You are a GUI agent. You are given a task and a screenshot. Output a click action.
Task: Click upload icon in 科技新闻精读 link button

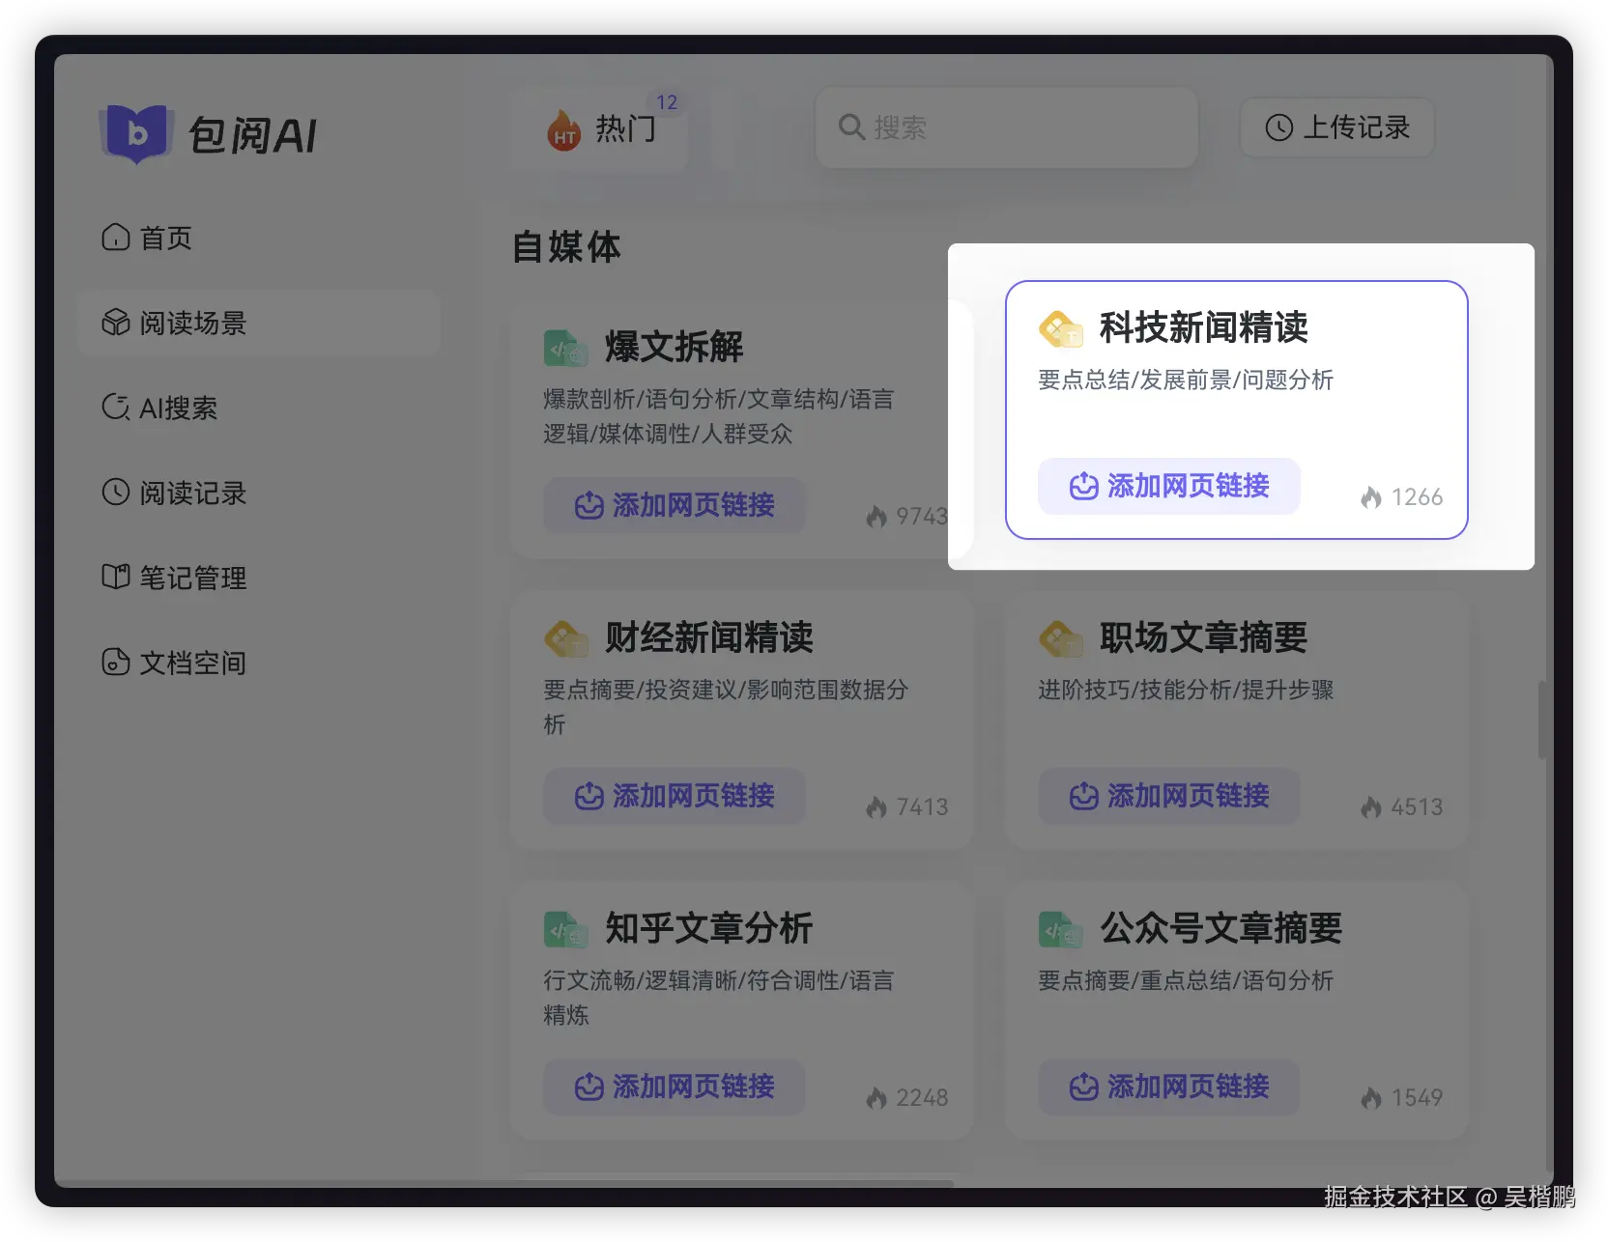coord(1083,486)
